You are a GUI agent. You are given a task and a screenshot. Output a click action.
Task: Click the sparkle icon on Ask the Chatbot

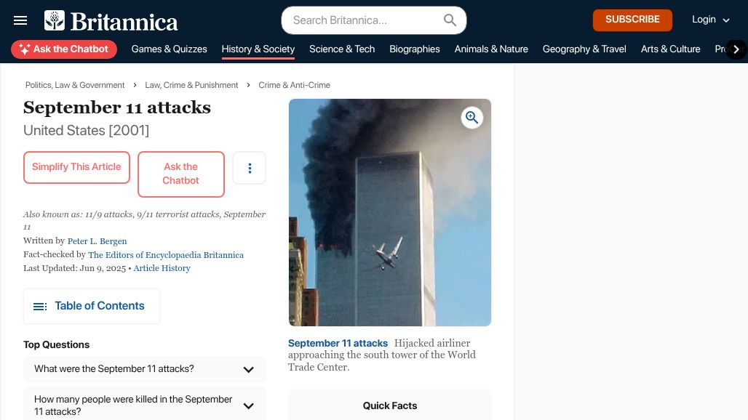[24, 49]
